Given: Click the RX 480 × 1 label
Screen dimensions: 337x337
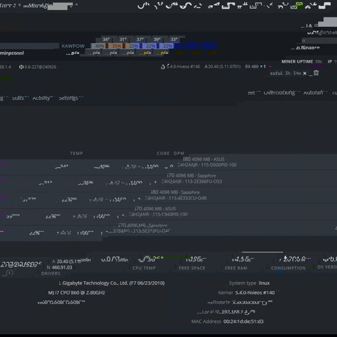Looking at the screenshot, I should coord(255,67).
